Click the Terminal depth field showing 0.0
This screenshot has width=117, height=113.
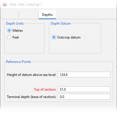click(84, 97)
